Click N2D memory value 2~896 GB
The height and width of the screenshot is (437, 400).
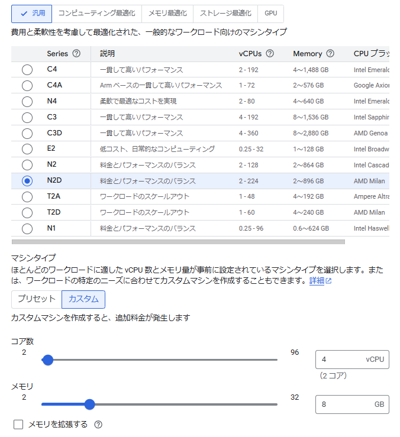coord(308,181)
